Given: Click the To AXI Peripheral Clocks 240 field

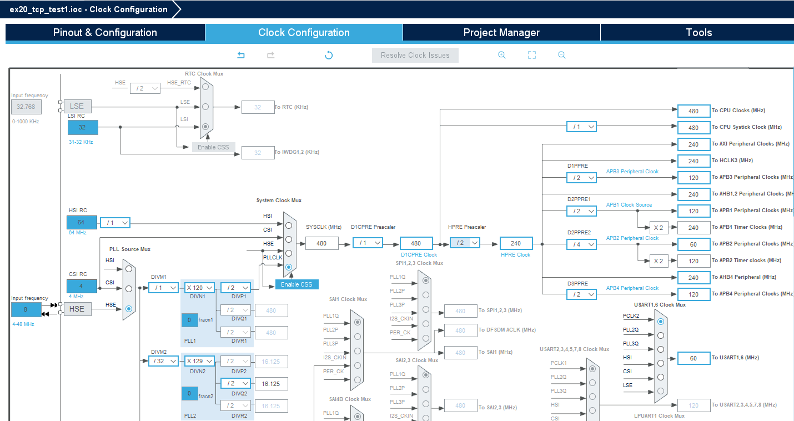Looking at the screenshot, I should tap(694, 144).
